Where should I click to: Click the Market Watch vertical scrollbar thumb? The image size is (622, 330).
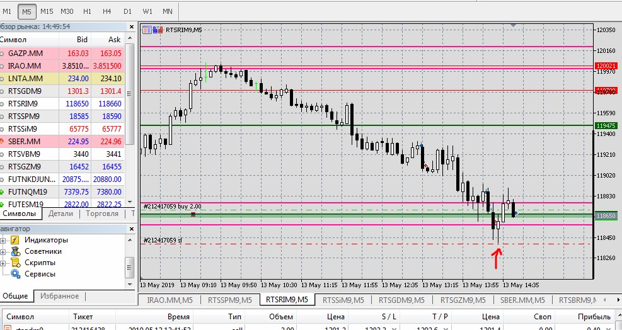129,94
